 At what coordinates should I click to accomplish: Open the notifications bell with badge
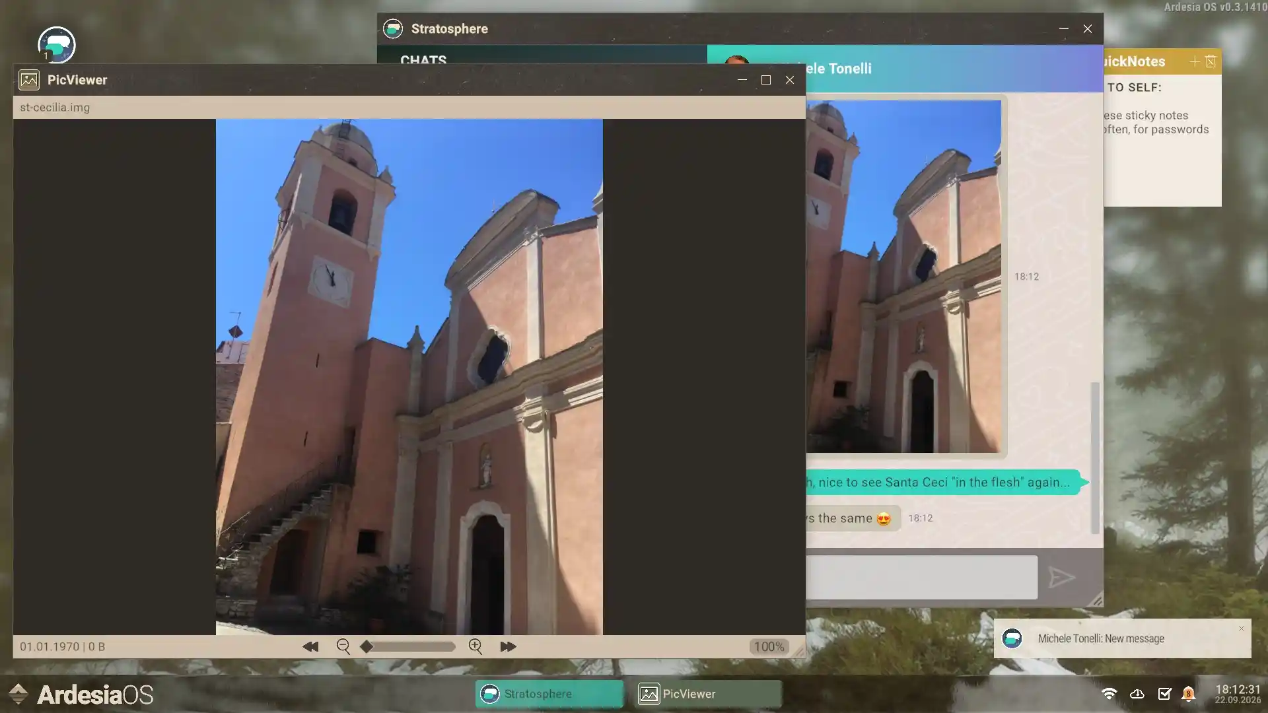(x=1189, y=694)
